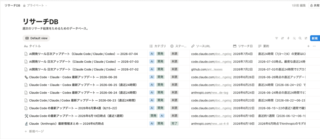Open category tags of the 2026-07-04 row

158,54
